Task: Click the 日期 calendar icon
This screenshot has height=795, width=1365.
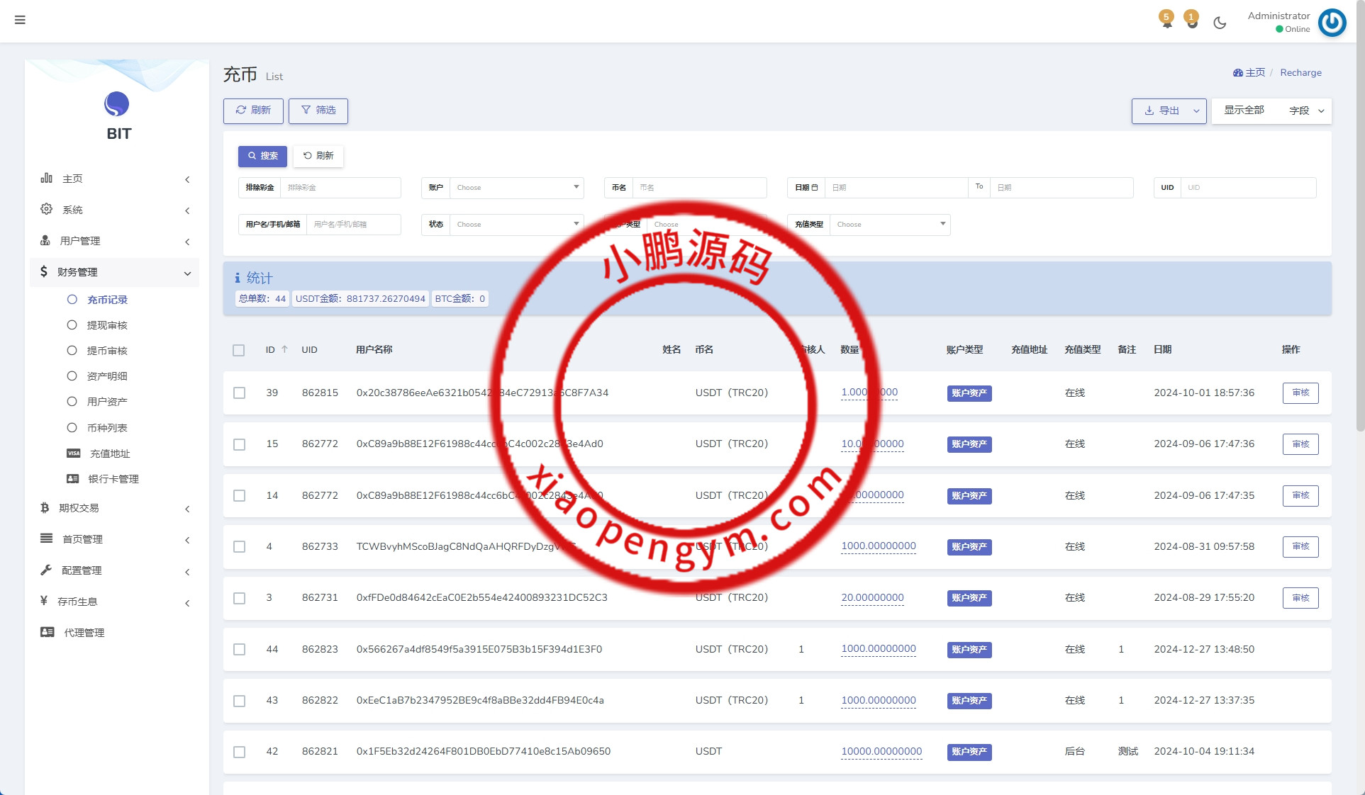Action: point(815,188)
